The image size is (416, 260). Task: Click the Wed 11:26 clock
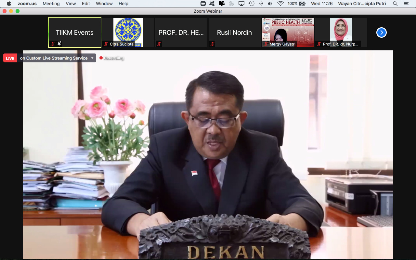click(x=322, y=4)
